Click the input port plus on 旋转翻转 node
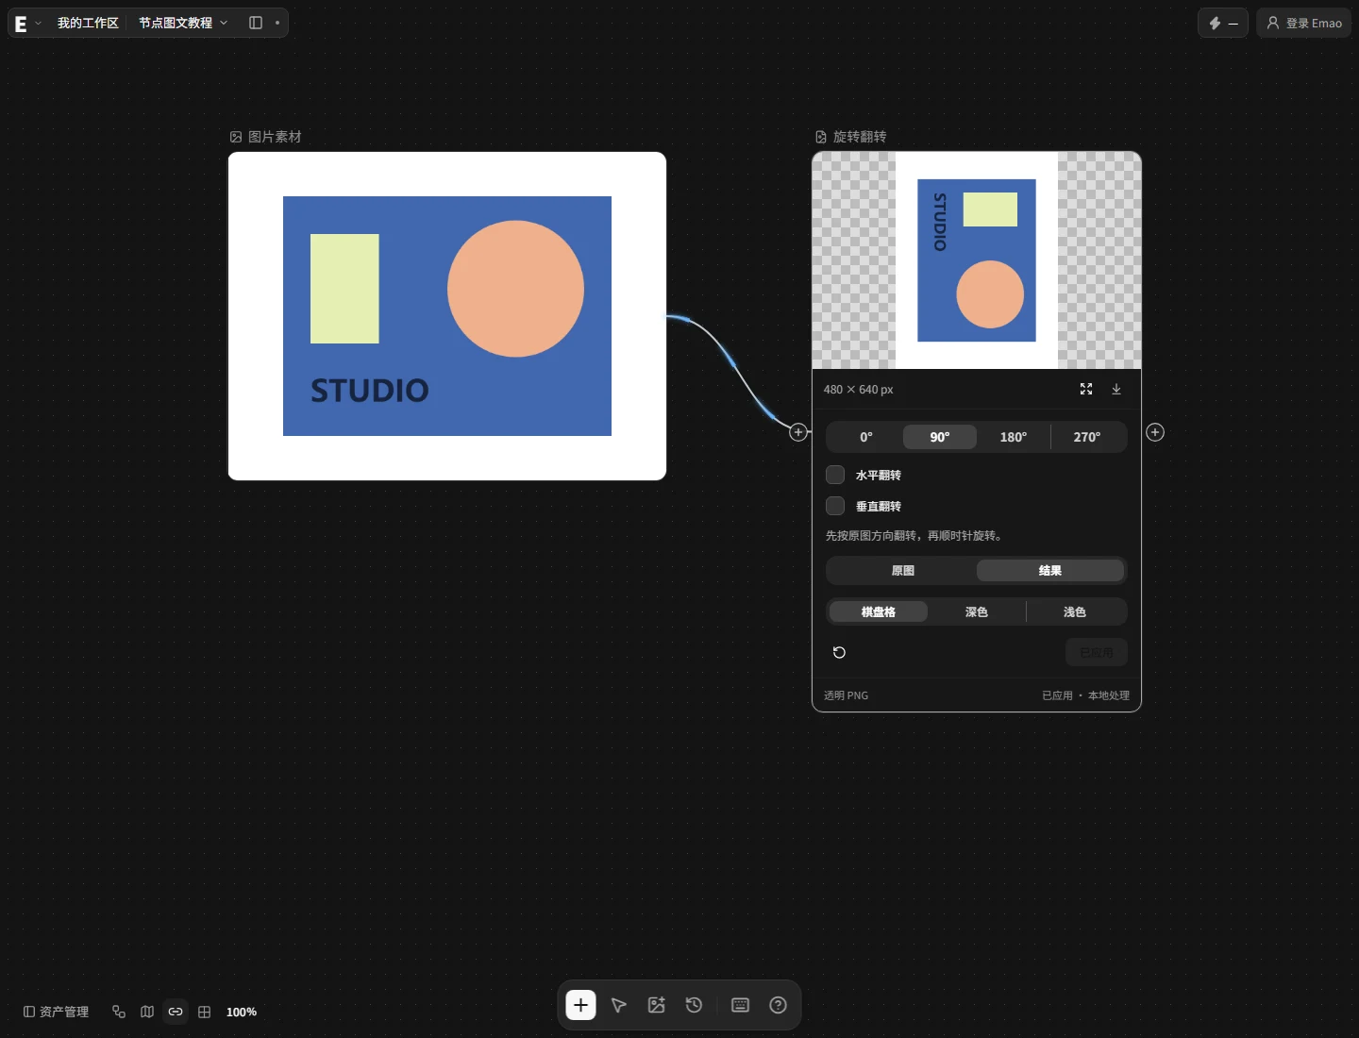This screenshot has width=1359, height=1038. pyautogui.click(x=798, y=432)
